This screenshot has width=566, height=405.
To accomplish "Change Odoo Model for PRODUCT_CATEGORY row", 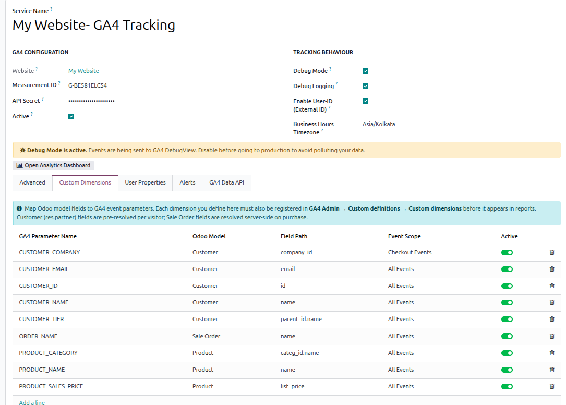I will (203, 353).
